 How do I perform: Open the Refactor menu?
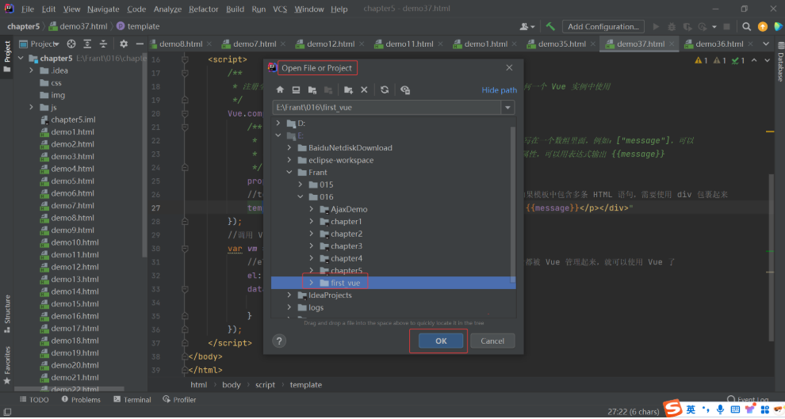coord(203,9)
